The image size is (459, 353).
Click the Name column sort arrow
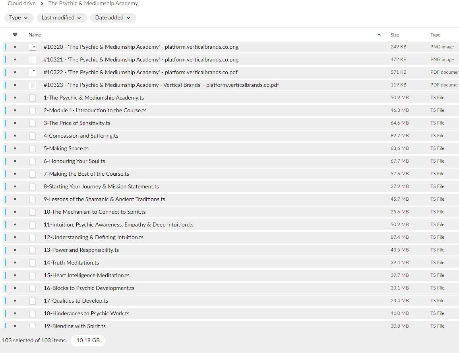pyautogui.click(x=379, y=35)
